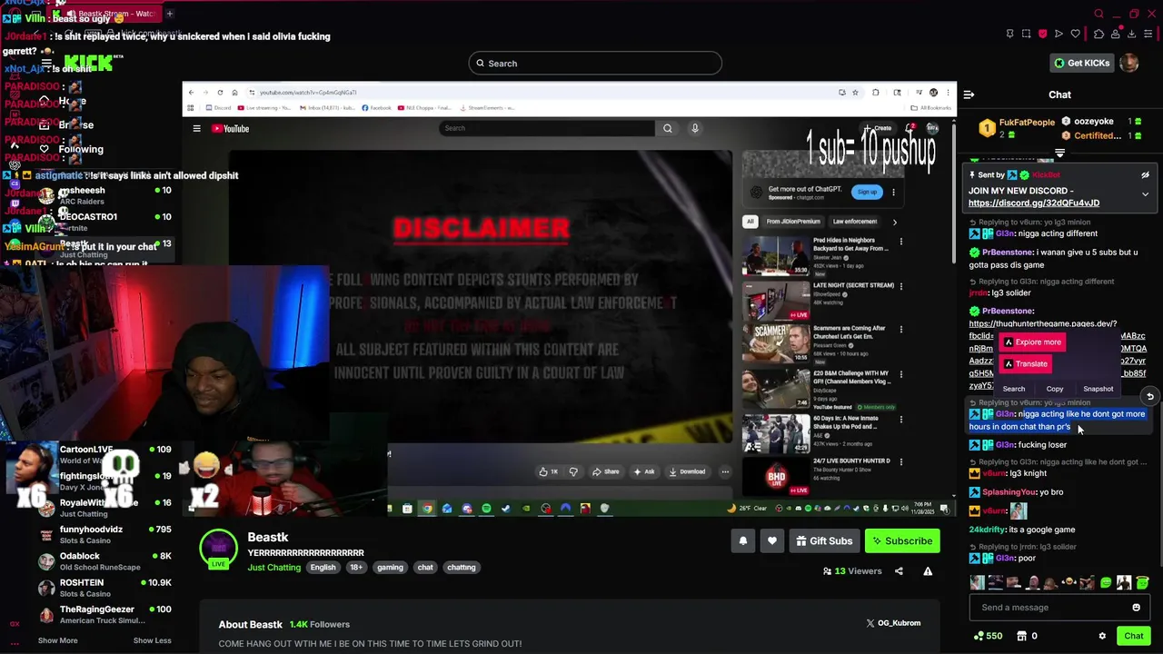Click Chrome icon in streamed taskbar
Screen dimensions: 1163x654
[x=427, y=509]
